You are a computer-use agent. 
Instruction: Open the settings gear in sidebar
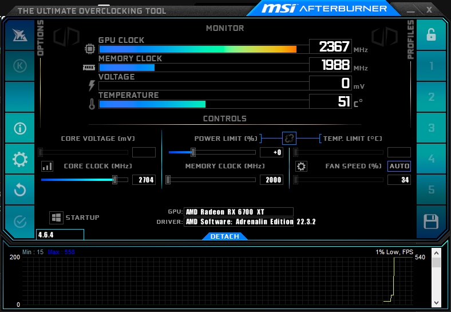19,159
